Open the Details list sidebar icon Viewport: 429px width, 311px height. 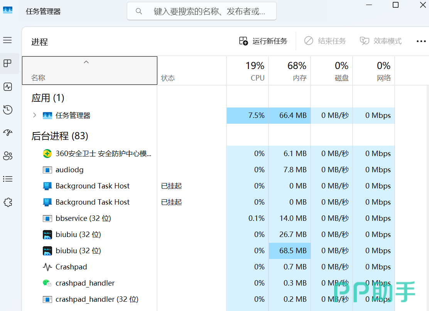[x=8, y=179]
